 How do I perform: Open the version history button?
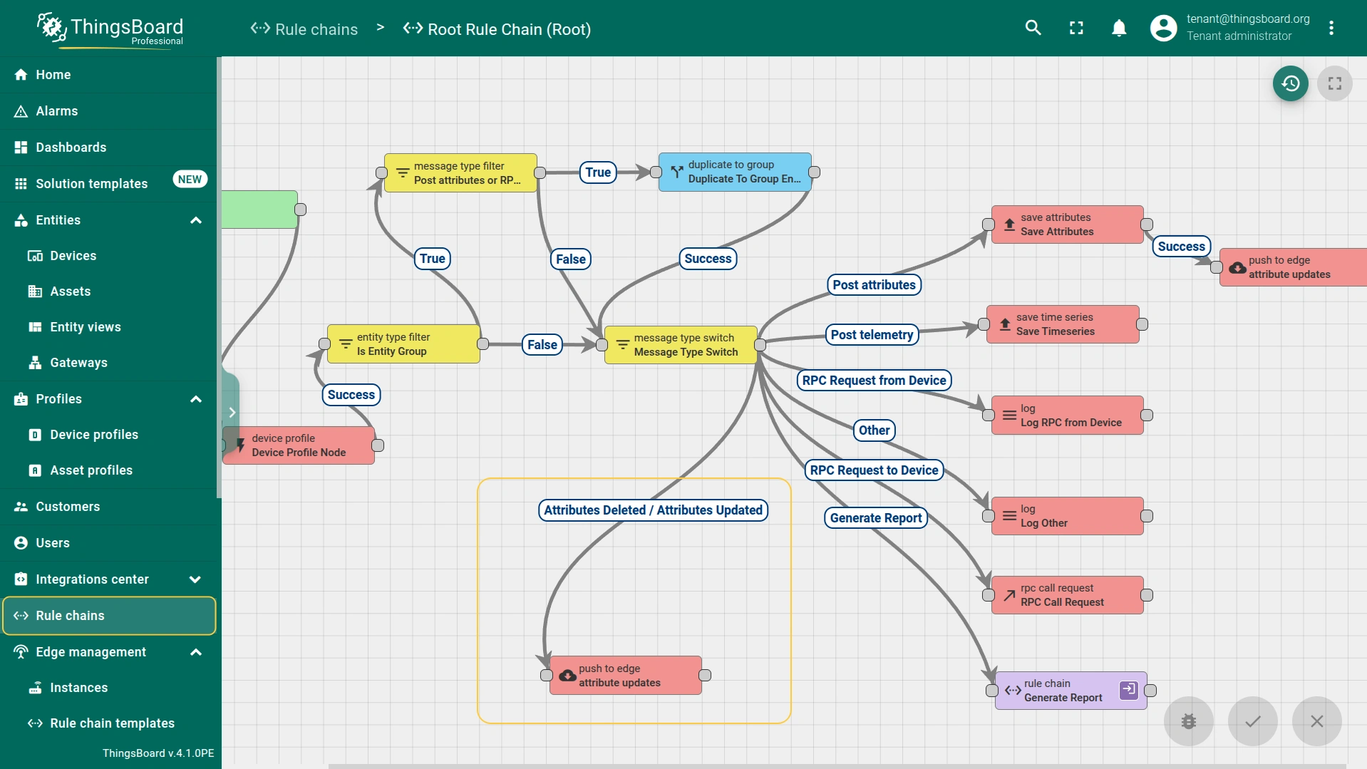pos(1290,83)
